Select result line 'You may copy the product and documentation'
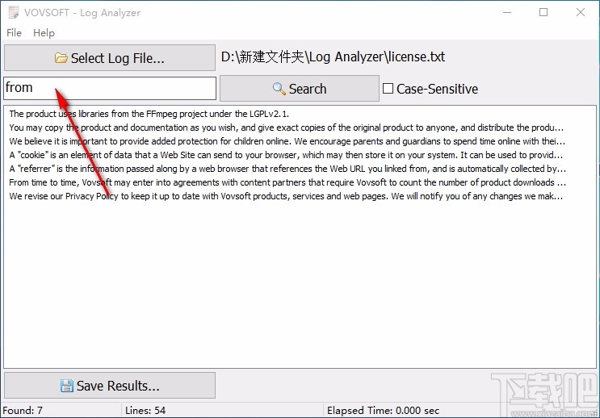600x418 pixels. click(286, 127)
